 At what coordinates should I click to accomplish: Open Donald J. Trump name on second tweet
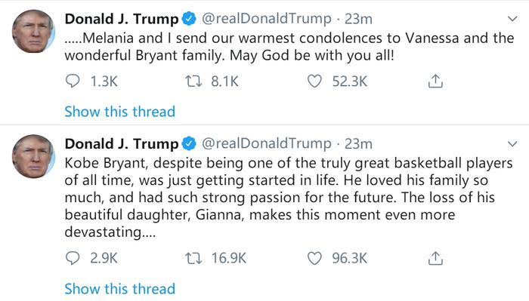[122, 144]
